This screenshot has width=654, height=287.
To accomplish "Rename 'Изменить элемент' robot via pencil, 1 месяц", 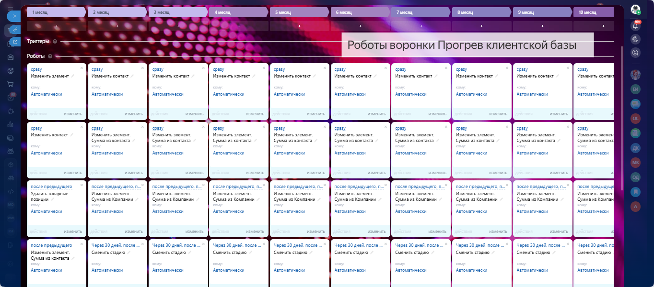I will (x=72, y=76).
